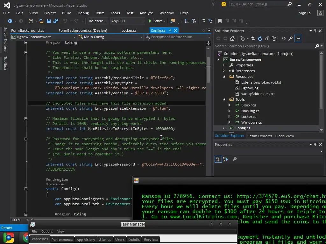Open the Main.Config type dropdown
Image resolution: width=326 pixels, height=244 pixels.
(x=110, y=37)
